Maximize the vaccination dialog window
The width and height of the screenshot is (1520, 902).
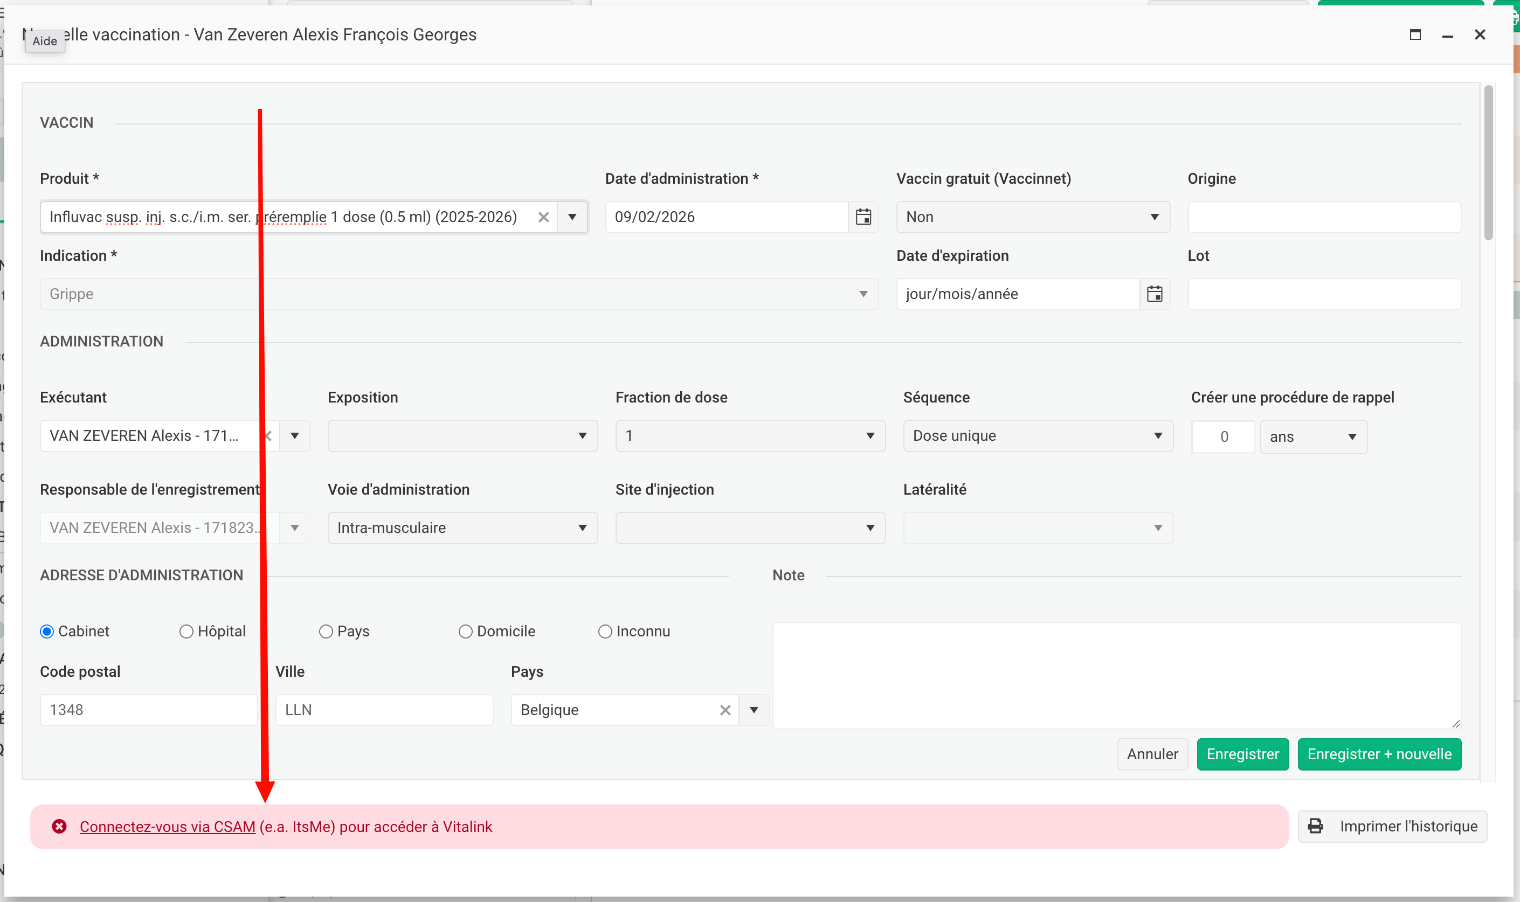pos(1415,34)
